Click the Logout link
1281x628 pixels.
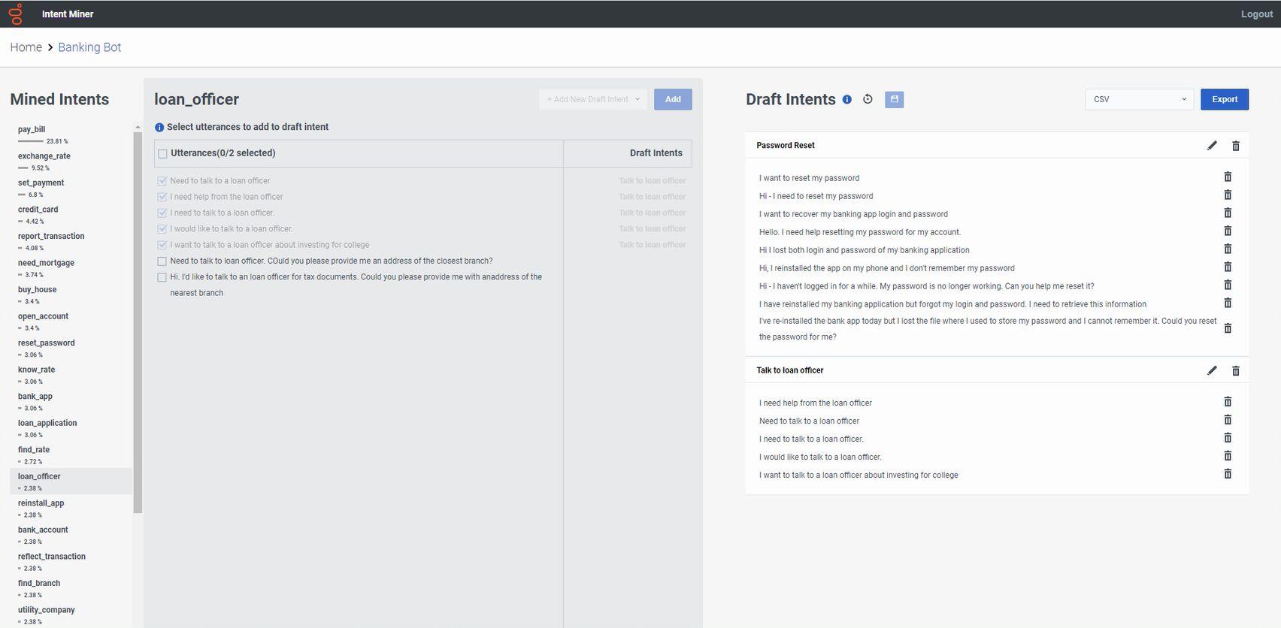pos(1256,14)
